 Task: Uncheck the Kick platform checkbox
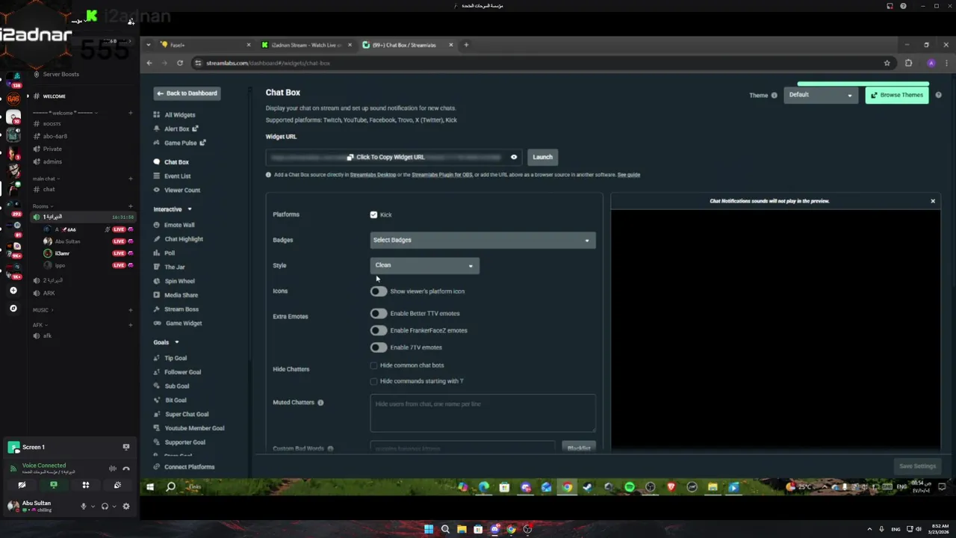373,214
